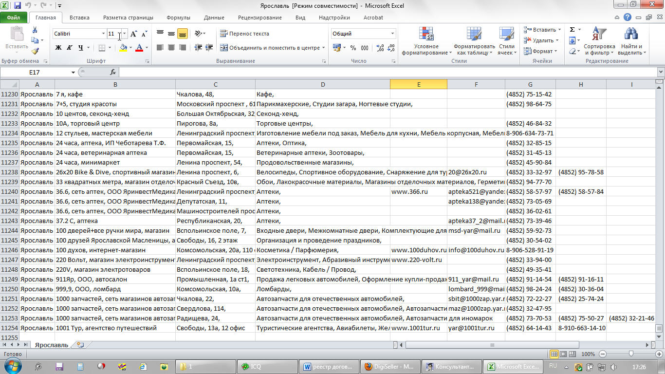Center text horizontally
Viewport: 665px width, 374px height.
tap(171, 48)
